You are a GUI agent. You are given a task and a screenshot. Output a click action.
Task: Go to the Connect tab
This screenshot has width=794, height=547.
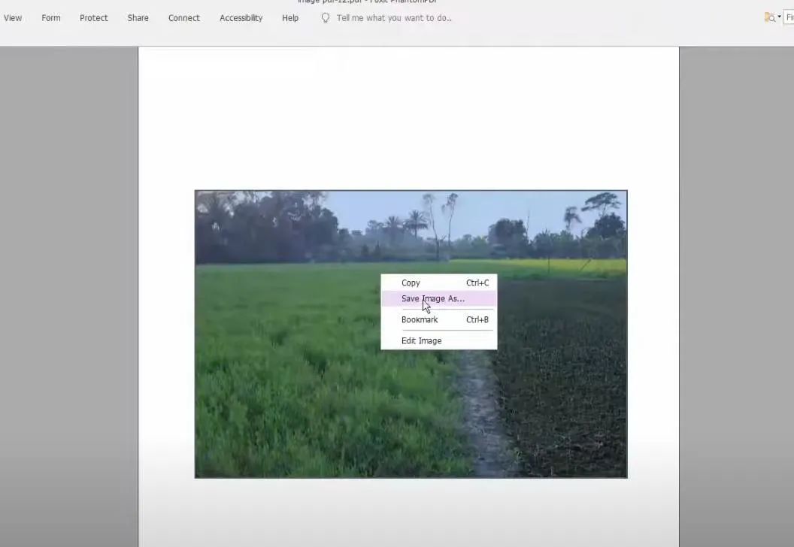coord(183,18)
